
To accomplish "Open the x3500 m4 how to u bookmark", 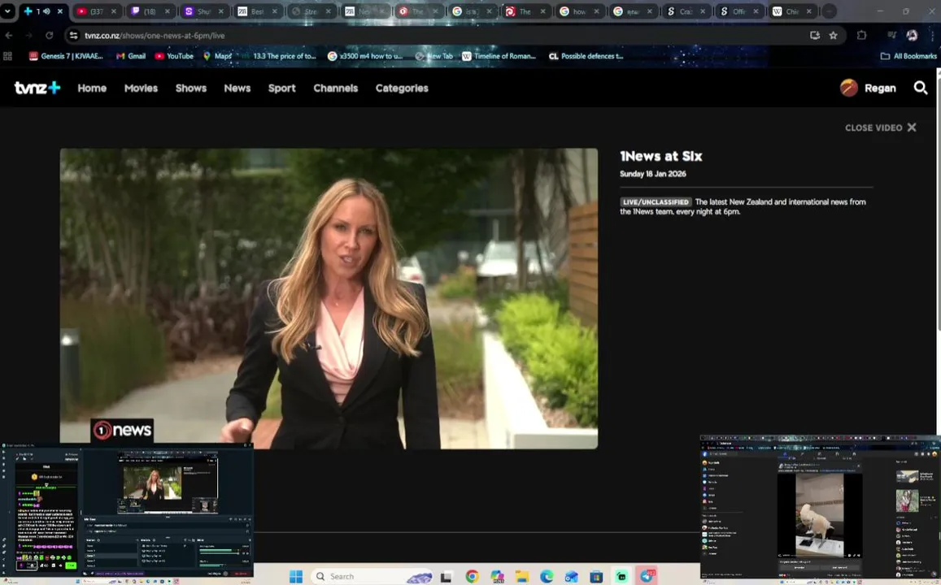I will (x=365, y=56).
